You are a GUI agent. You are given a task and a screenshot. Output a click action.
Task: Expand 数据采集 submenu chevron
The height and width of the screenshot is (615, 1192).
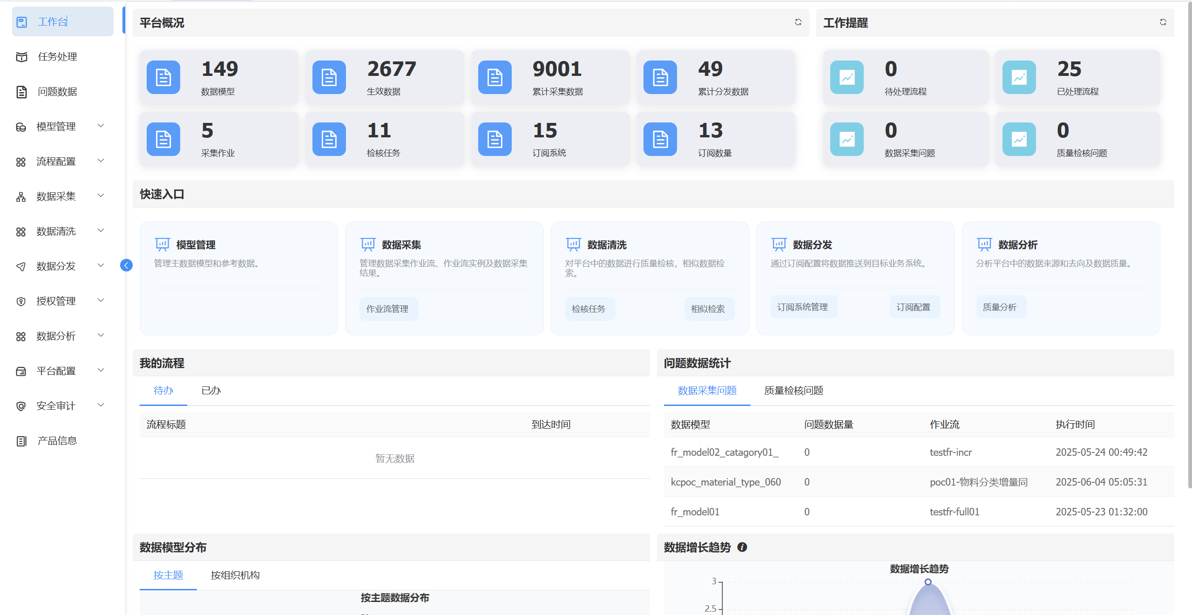(x=101, y=196)
